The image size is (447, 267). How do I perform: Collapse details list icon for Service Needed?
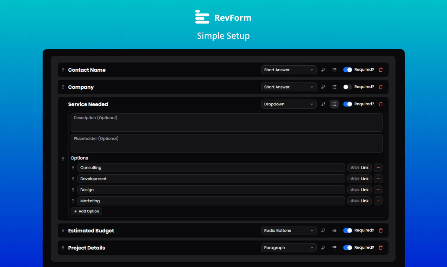point(334,104)
